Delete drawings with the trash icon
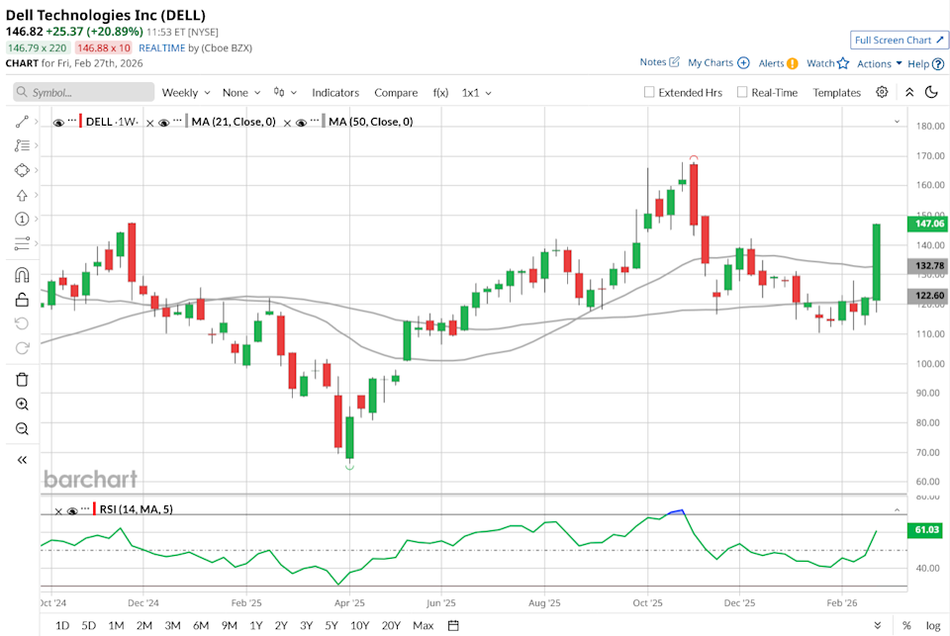Viewport: 950px width, 636px height. pos(22,379)
